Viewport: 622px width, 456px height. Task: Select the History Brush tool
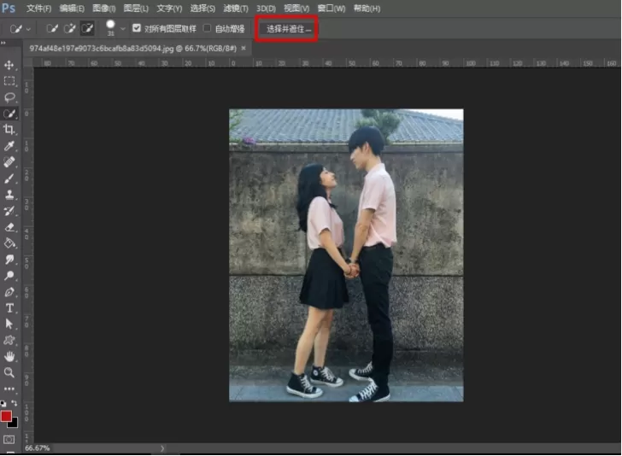[9, 211]
